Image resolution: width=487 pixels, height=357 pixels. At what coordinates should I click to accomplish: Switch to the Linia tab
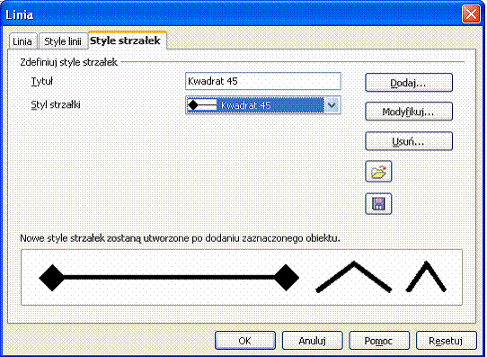[x=22, y=41]
